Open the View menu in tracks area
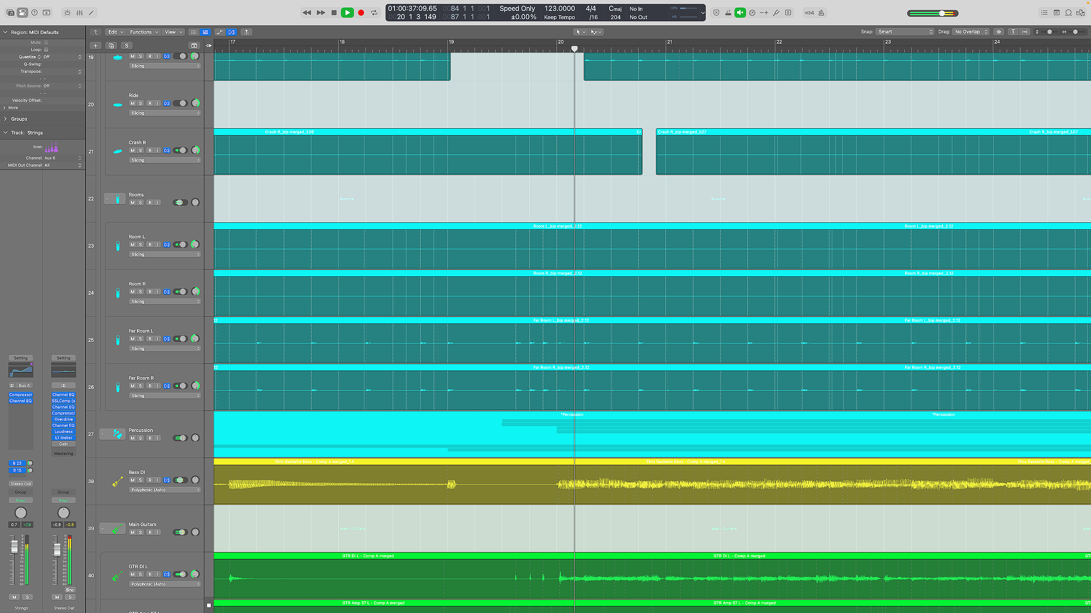 (x=173, y=32)
